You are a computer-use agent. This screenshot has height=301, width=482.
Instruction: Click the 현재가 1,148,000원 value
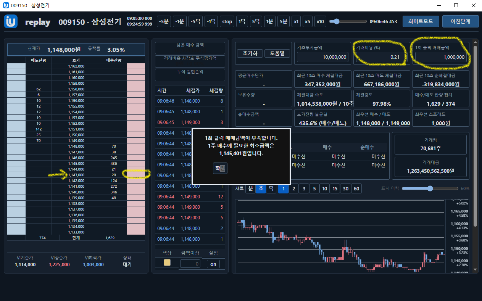(64, 50)
